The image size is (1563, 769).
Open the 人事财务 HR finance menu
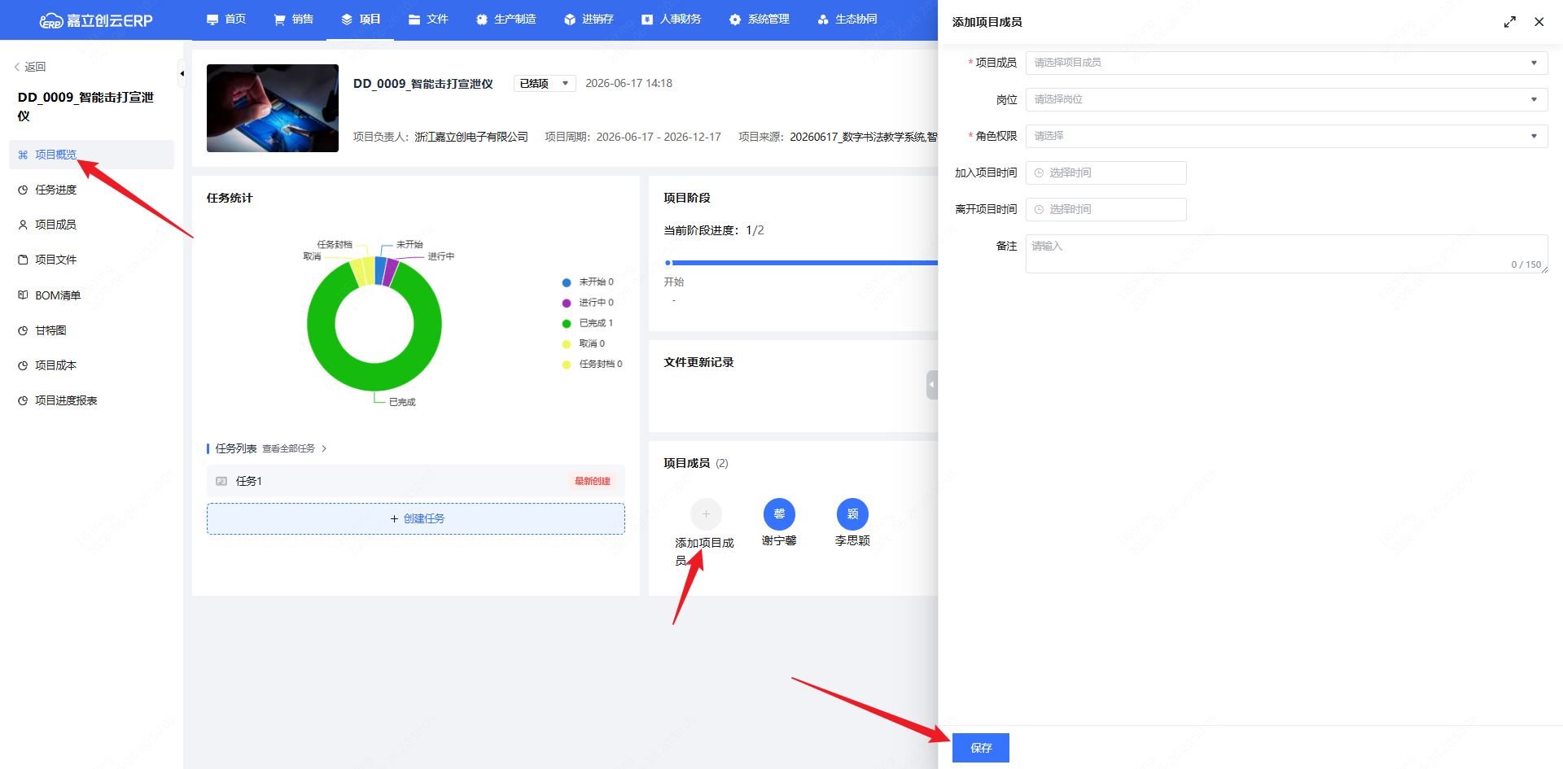[671, 20]
